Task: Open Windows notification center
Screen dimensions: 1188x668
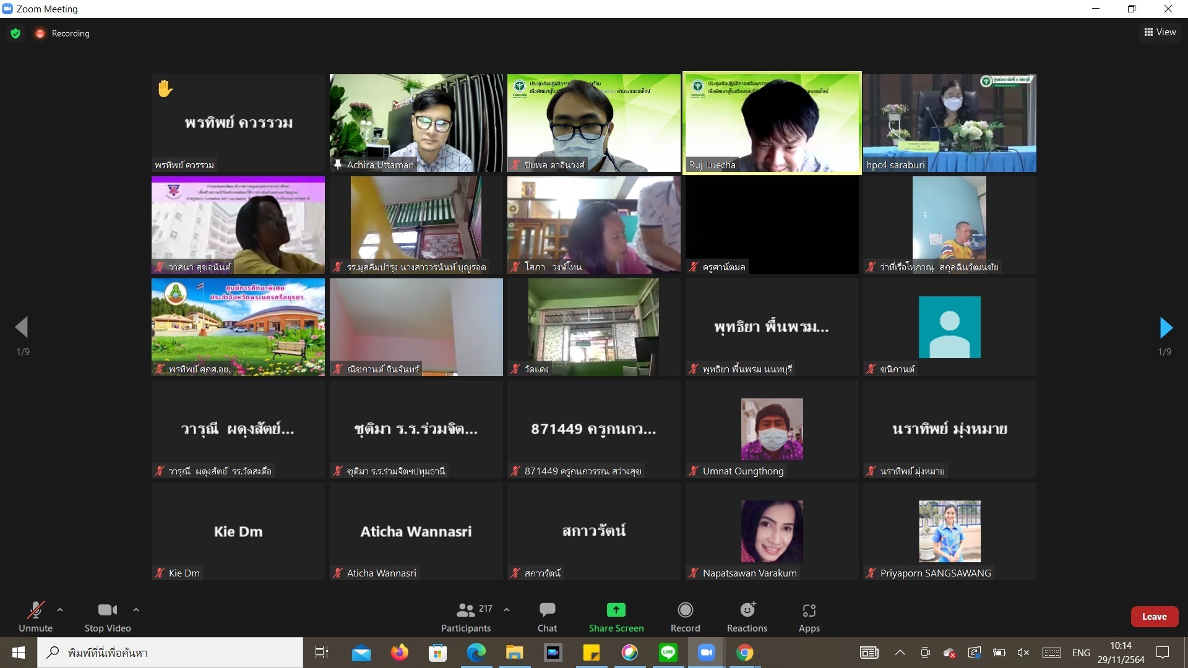Action: pyautogui.click(x=1163, y=653)
